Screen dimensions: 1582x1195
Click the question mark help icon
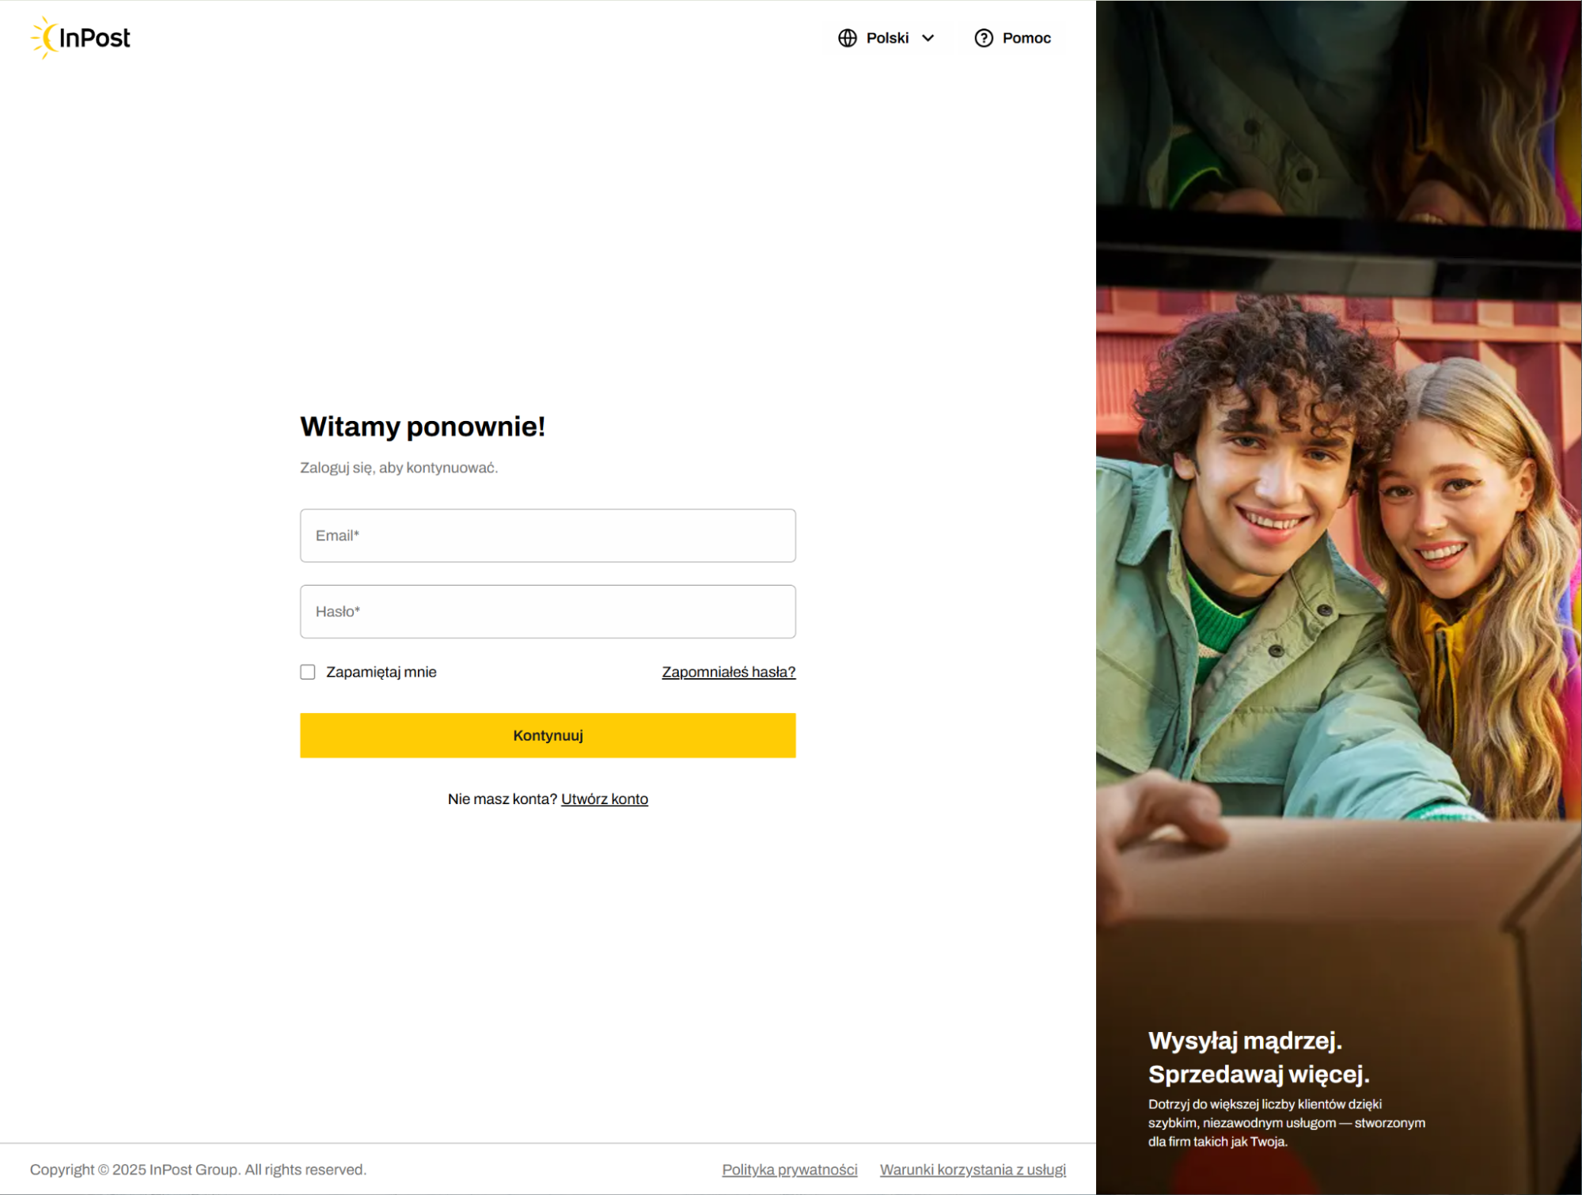tap(983, 38)
